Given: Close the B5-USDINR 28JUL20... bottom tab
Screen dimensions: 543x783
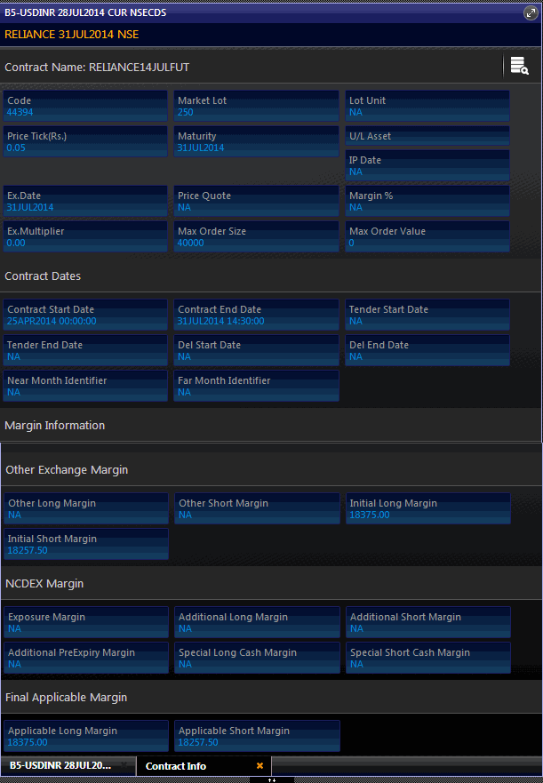Looking at the screenshot, I should click(124, 765).
